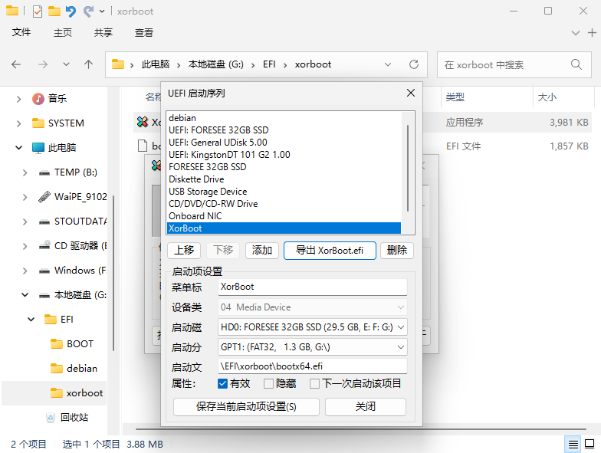Select debian entry in UEFI boot list
601x453 pixels.
284,118
